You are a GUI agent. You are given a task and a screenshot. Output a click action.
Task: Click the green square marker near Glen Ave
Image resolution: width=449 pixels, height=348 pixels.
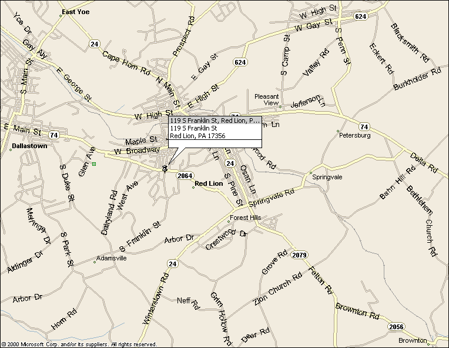pyautogui.click(x=94, y=164)
